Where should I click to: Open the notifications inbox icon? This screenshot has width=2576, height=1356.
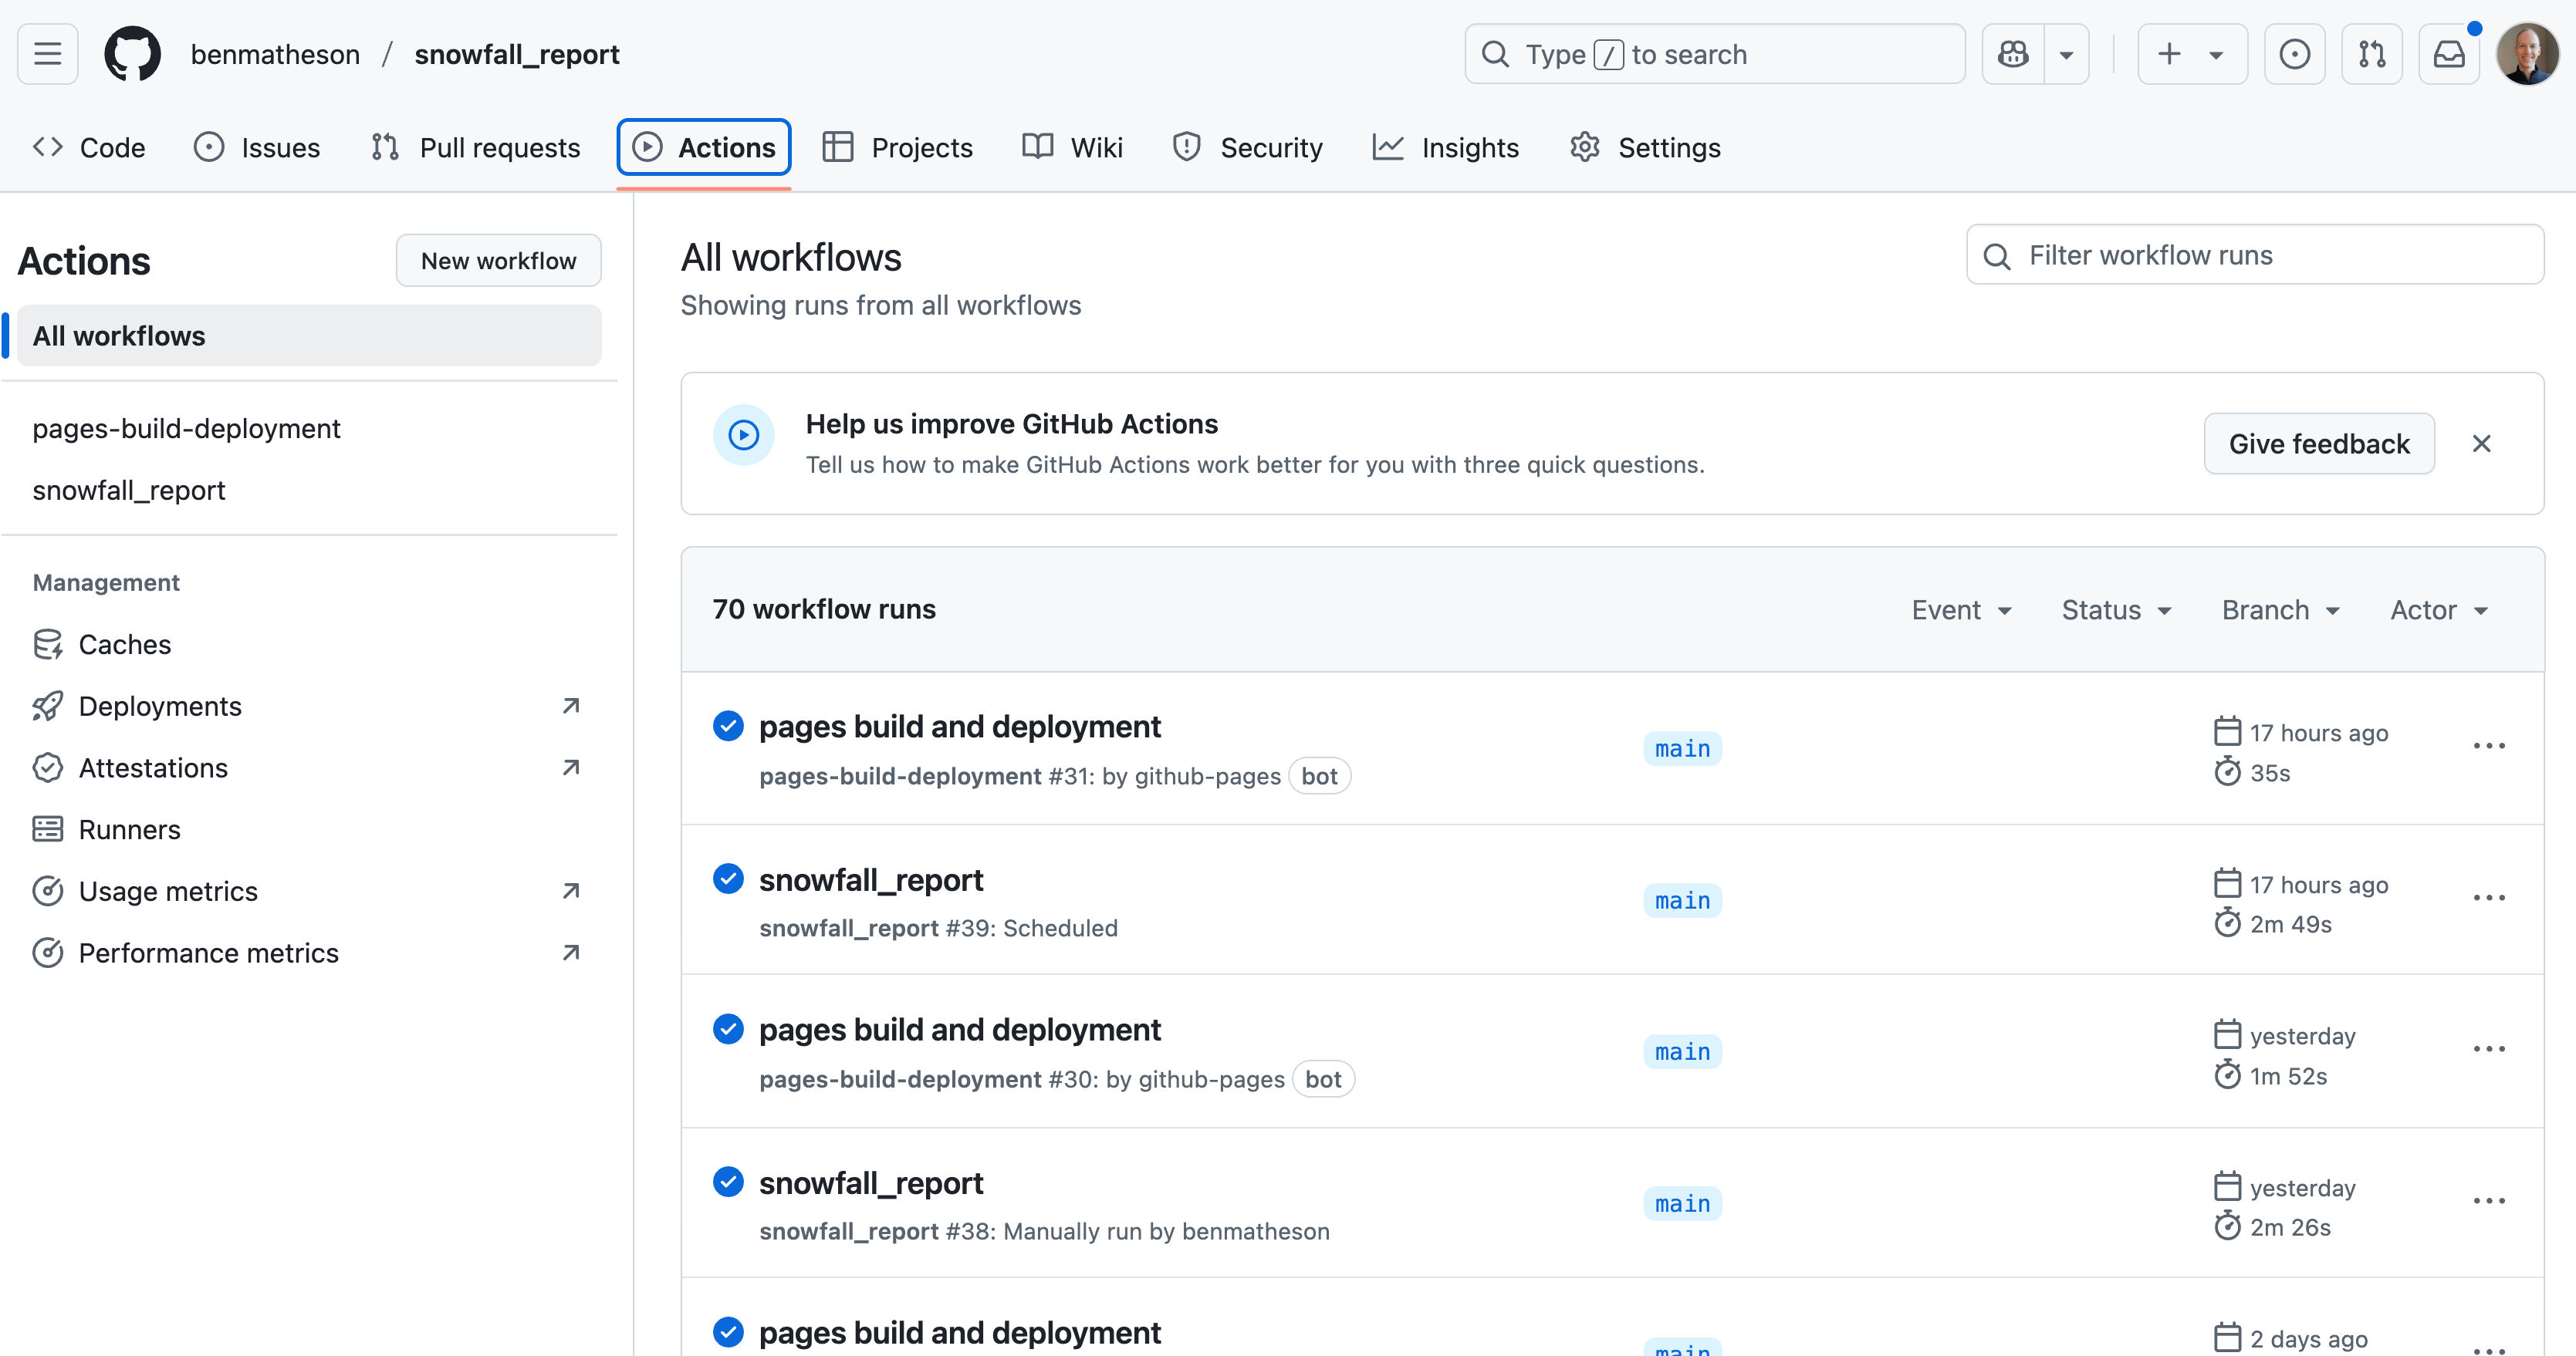2448,54
